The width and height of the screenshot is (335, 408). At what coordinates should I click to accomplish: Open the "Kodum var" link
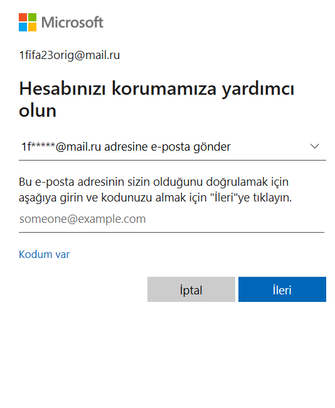(x=44, y=254)
